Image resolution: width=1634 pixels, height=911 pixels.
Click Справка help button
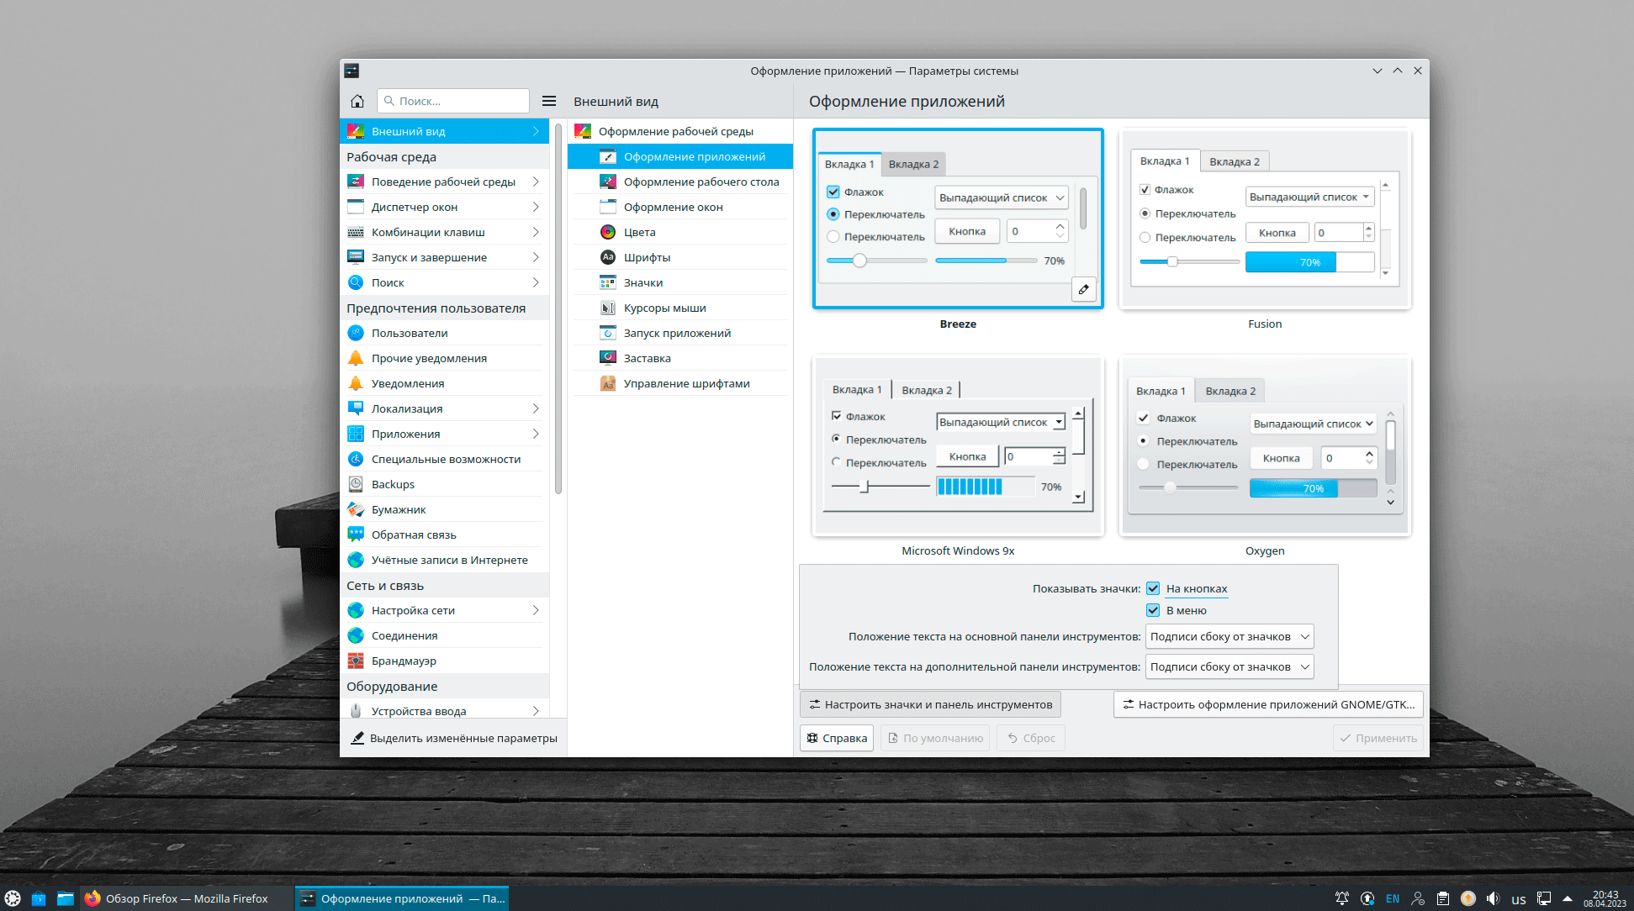pos(837,738)
